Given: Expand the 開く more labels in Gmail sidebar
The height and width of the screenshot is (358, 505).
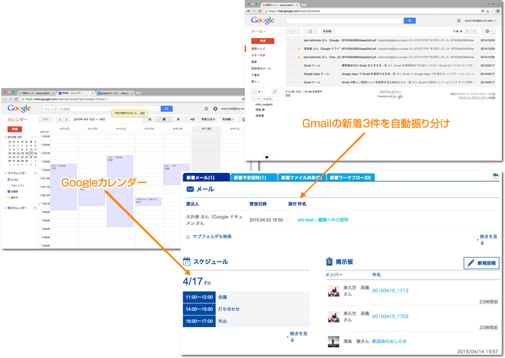Looking at the screenshot, I should coord(255,82).
